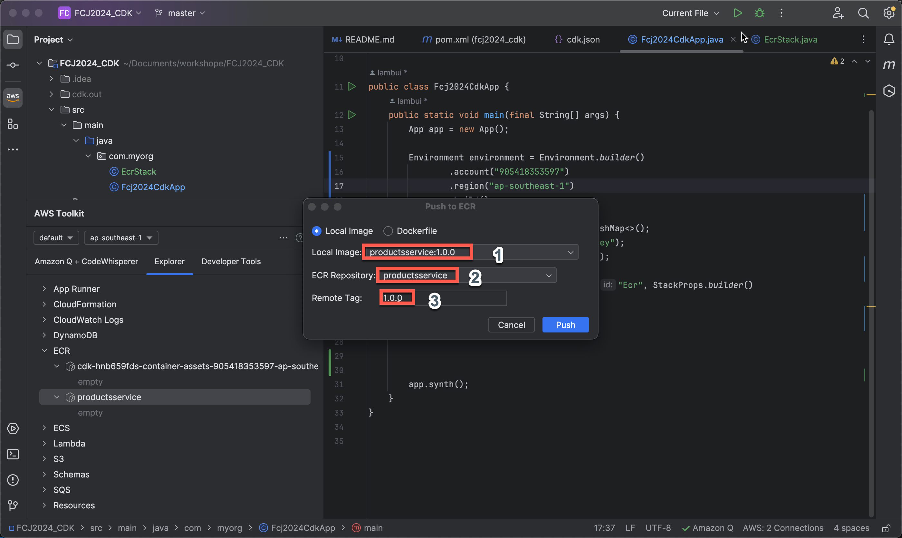Image resolution: width=902 pixels, height=538 pixels.
Task: Run main method gutter icon on line 12
Action: 351,115
